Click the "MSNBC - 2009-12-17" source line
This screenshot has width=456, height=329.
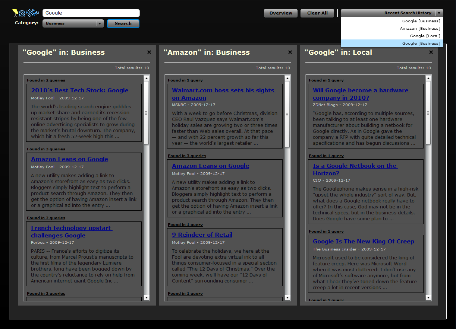tap(194, 105)
